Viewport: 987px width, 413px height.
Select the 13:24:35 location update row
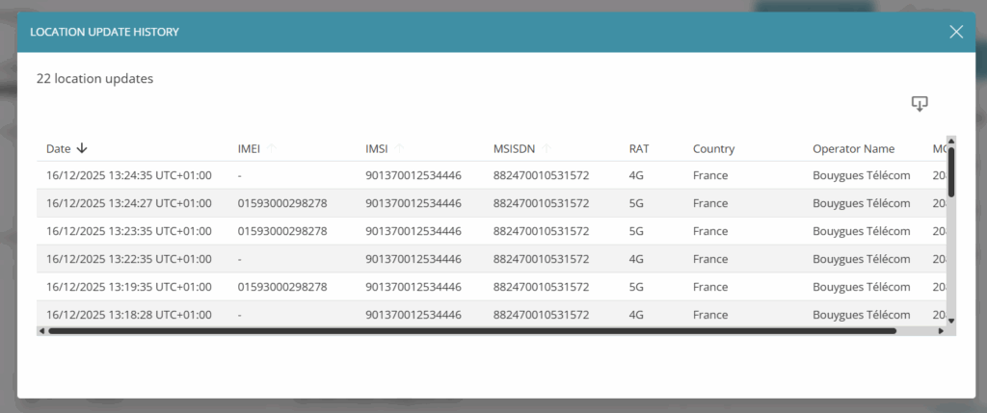(x=128, y=175)
